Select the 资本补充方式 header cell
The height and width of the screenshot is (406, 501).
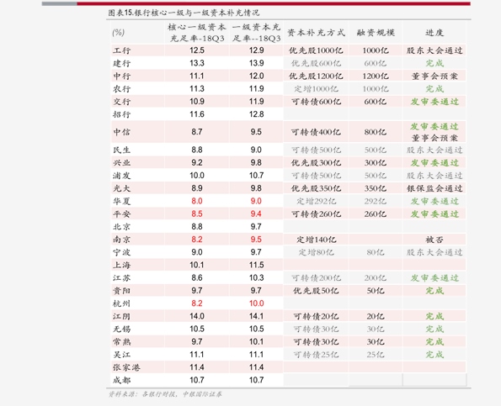click(316, 33)
